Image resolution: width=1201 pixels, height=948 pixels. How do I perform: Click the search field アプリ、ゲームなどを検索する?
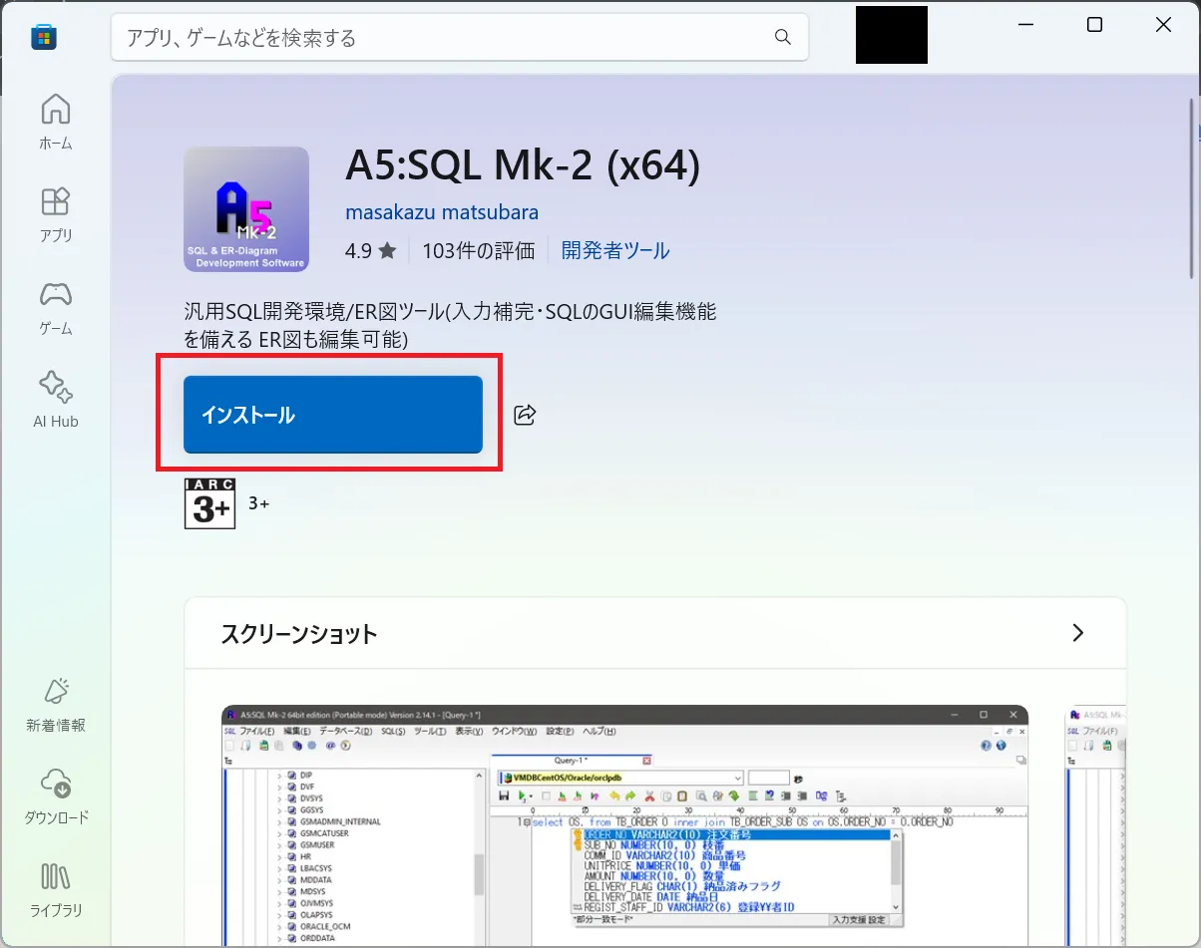point(459,38)
